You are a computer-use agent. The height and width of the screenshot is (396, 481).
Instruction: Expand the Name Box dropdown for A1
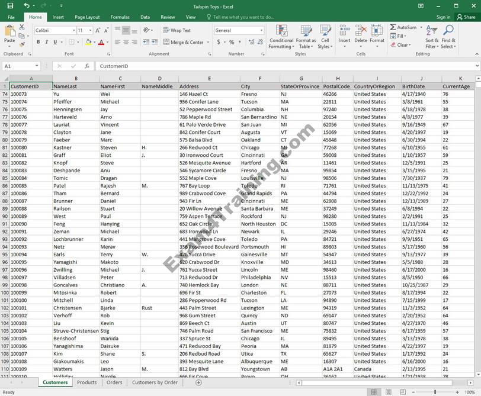click(x=37, y=66)
